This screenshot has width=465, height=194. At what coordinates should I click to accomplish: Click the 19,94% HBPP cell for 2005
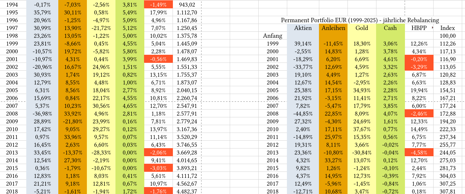419,90
